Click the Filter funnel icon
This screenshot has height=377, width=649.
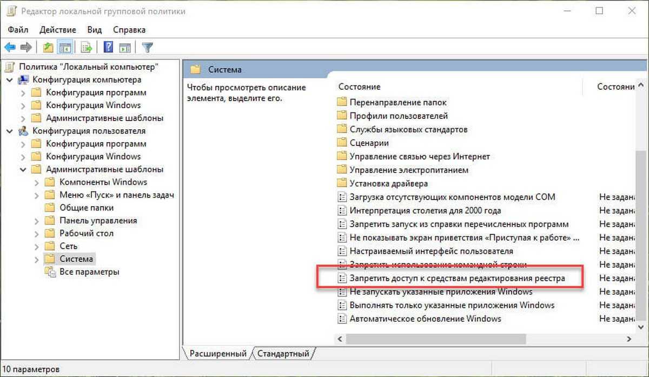[x=147, y=48]
